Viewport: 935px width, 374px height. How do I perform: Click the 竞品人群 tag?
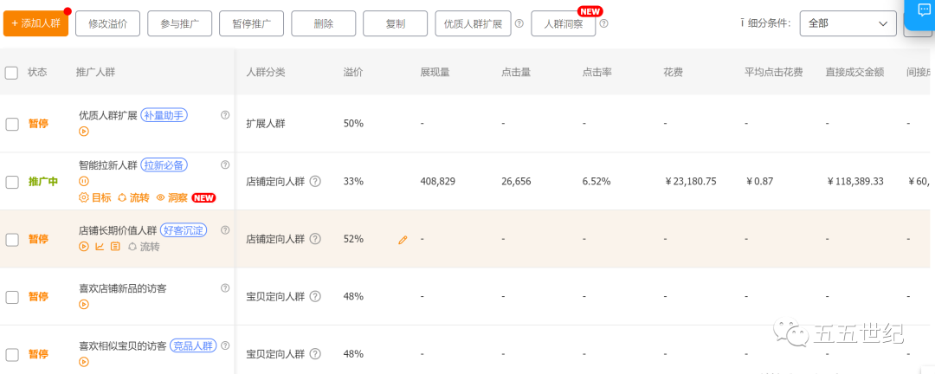193,345
